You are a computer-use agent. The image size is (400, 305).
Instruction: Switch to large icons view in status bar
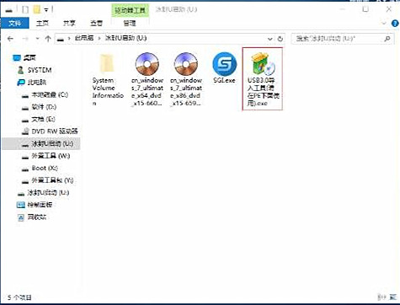tap(392, 297)
